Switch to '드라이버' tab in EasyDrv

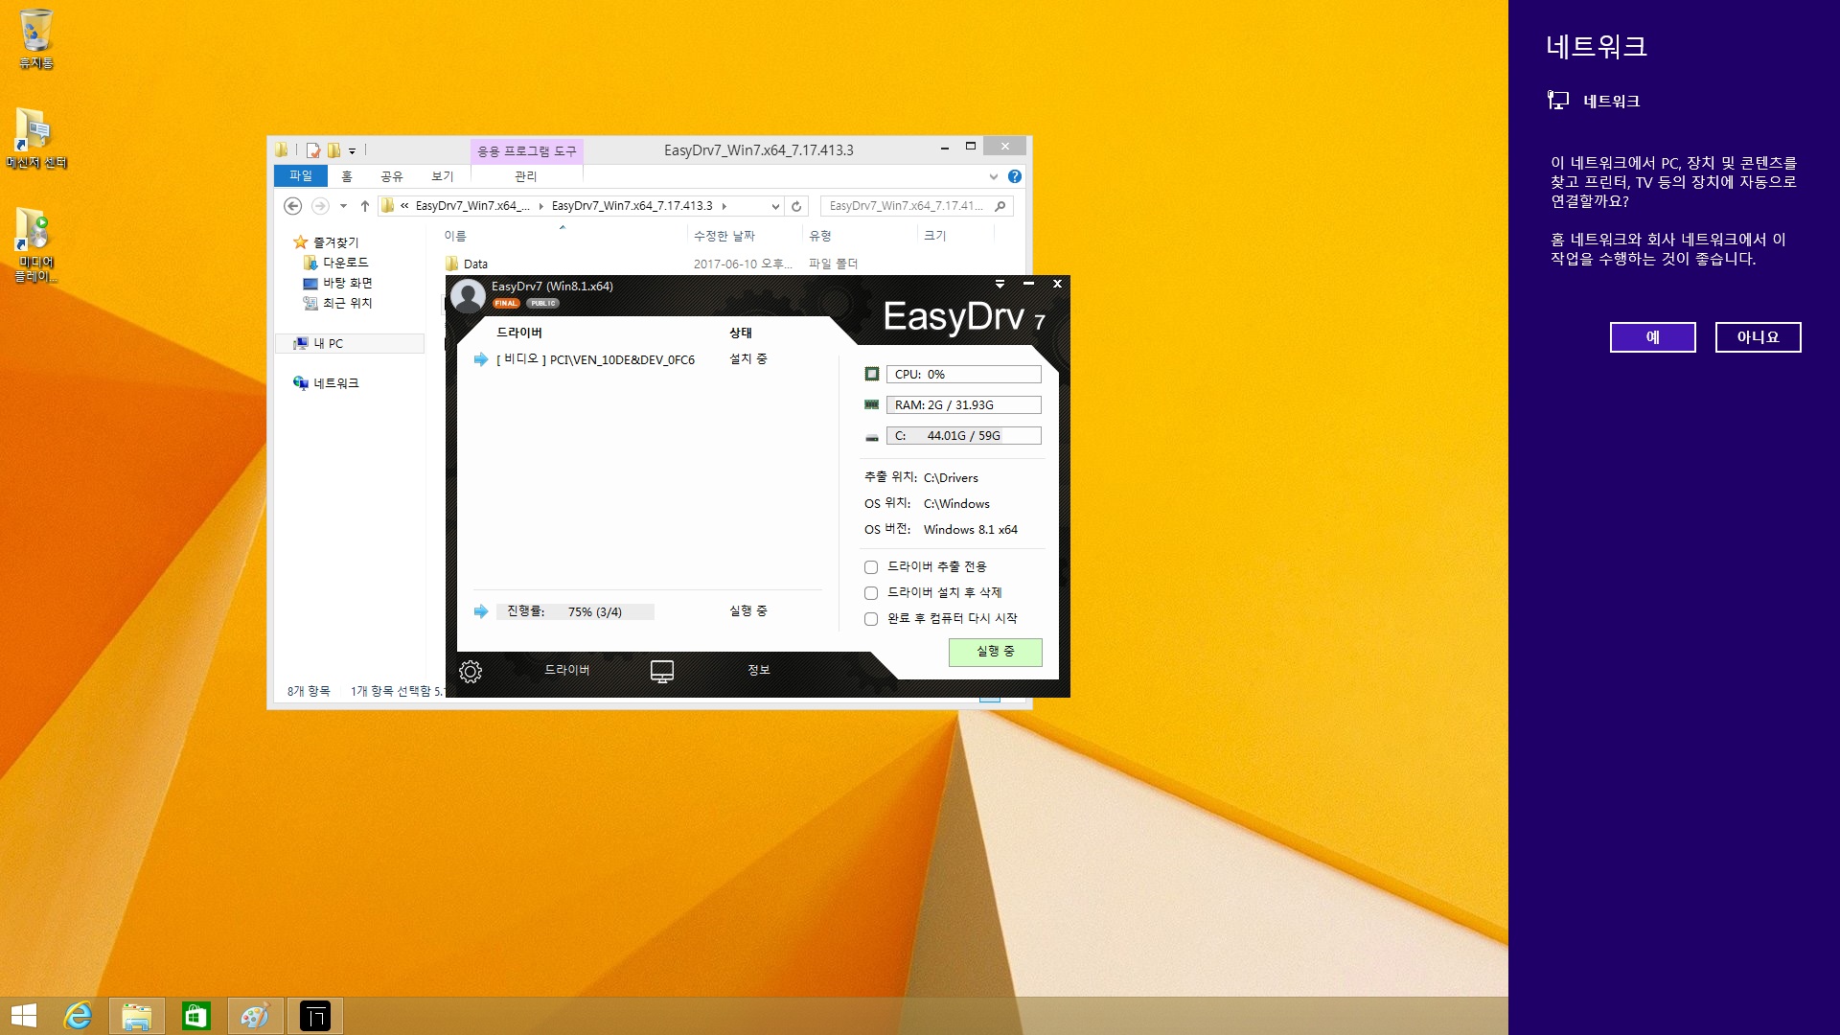coord(567,670)
